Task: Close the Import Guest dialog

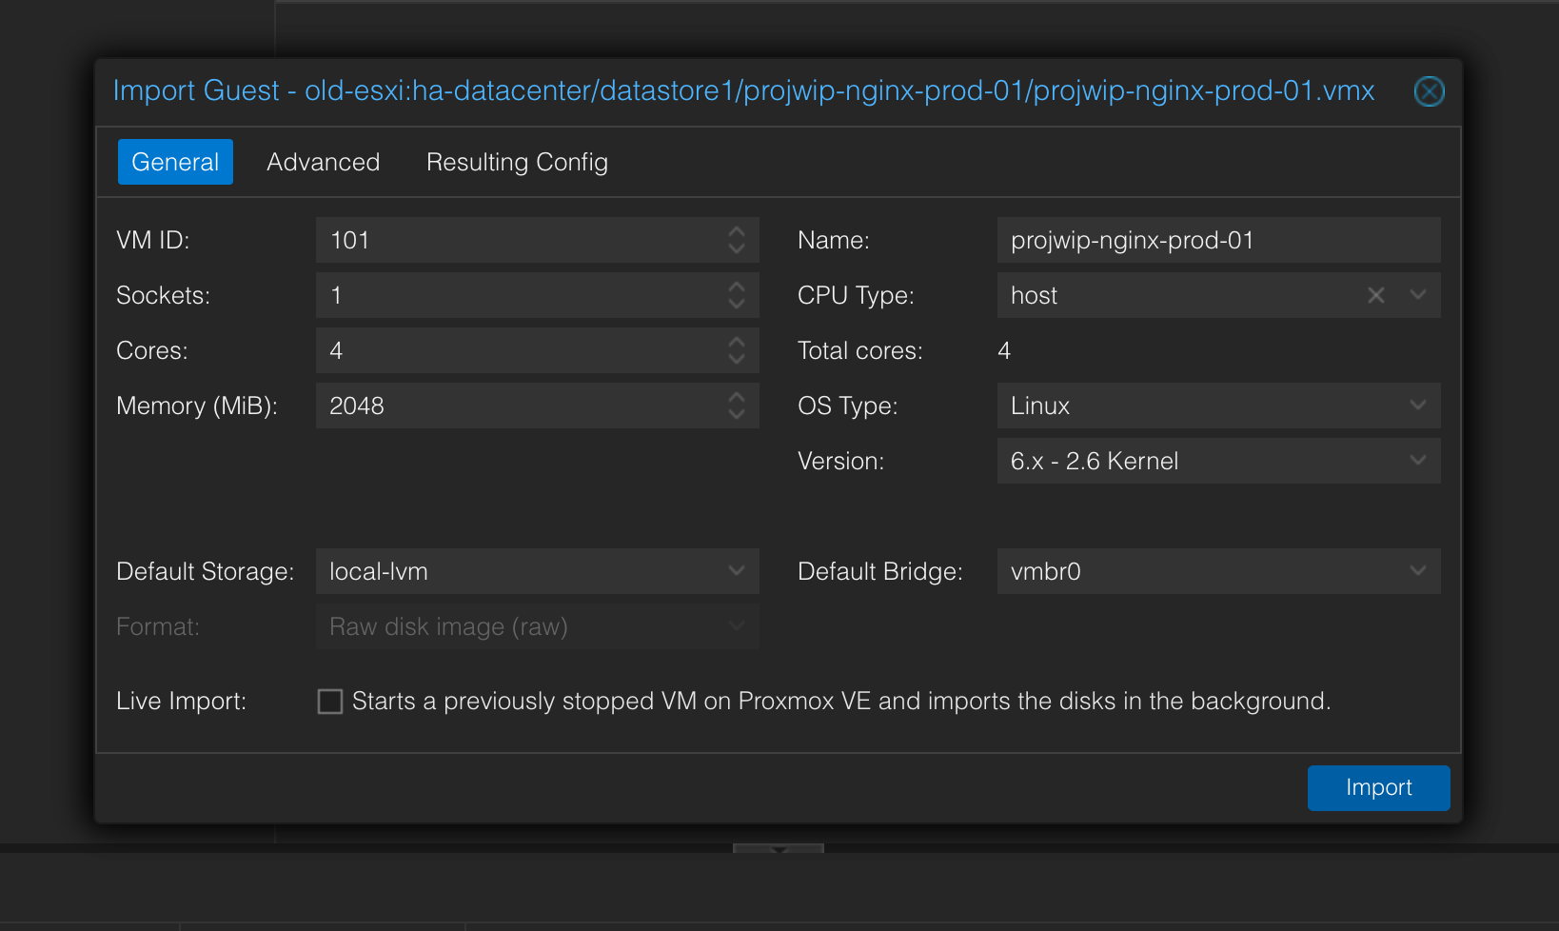Action: pos(1429,91)
